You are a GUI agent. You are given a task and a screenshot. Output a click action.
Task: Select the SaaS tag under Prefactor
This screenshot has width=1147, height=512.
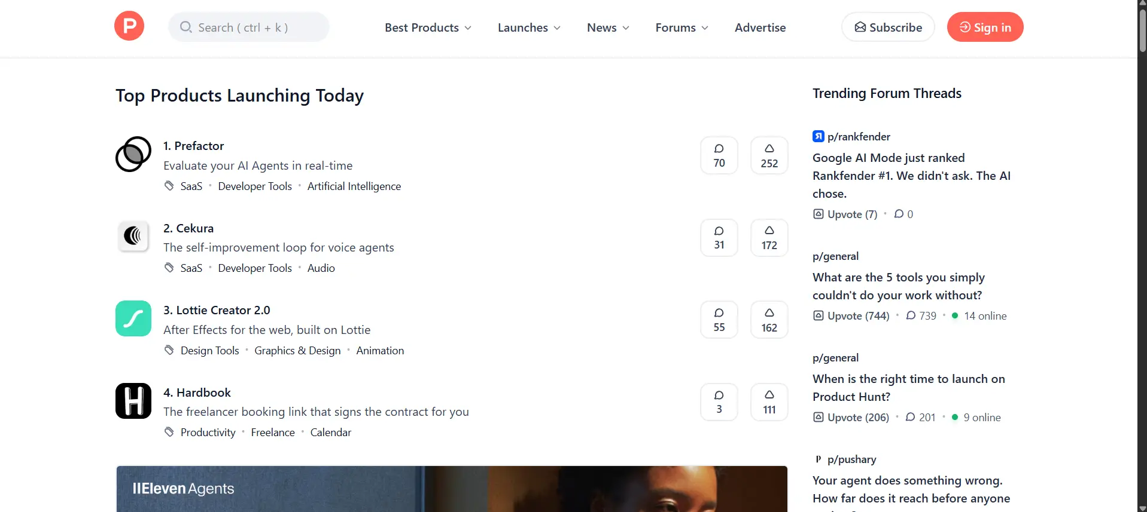[191, 186]
